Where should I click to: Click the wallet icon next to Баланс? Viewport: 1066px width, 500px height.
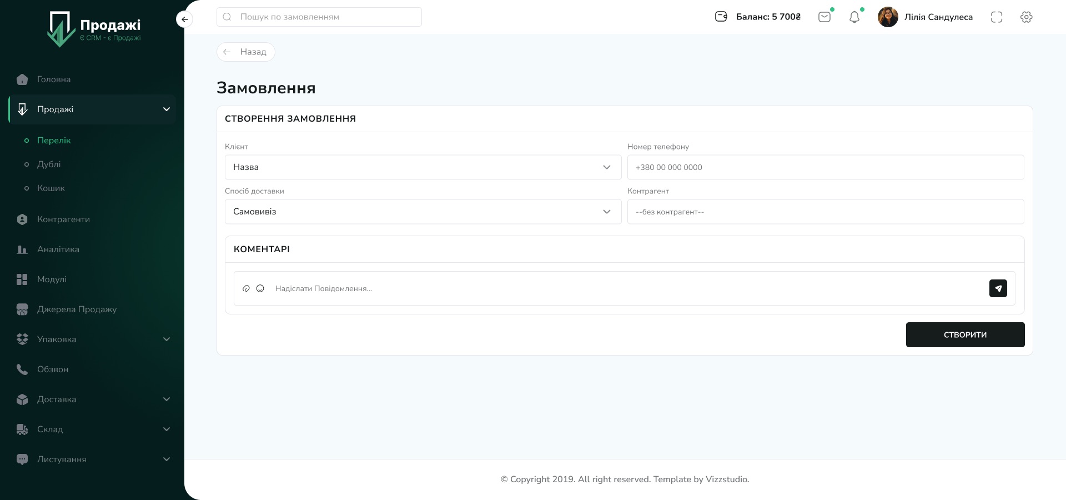click(721, 17)
